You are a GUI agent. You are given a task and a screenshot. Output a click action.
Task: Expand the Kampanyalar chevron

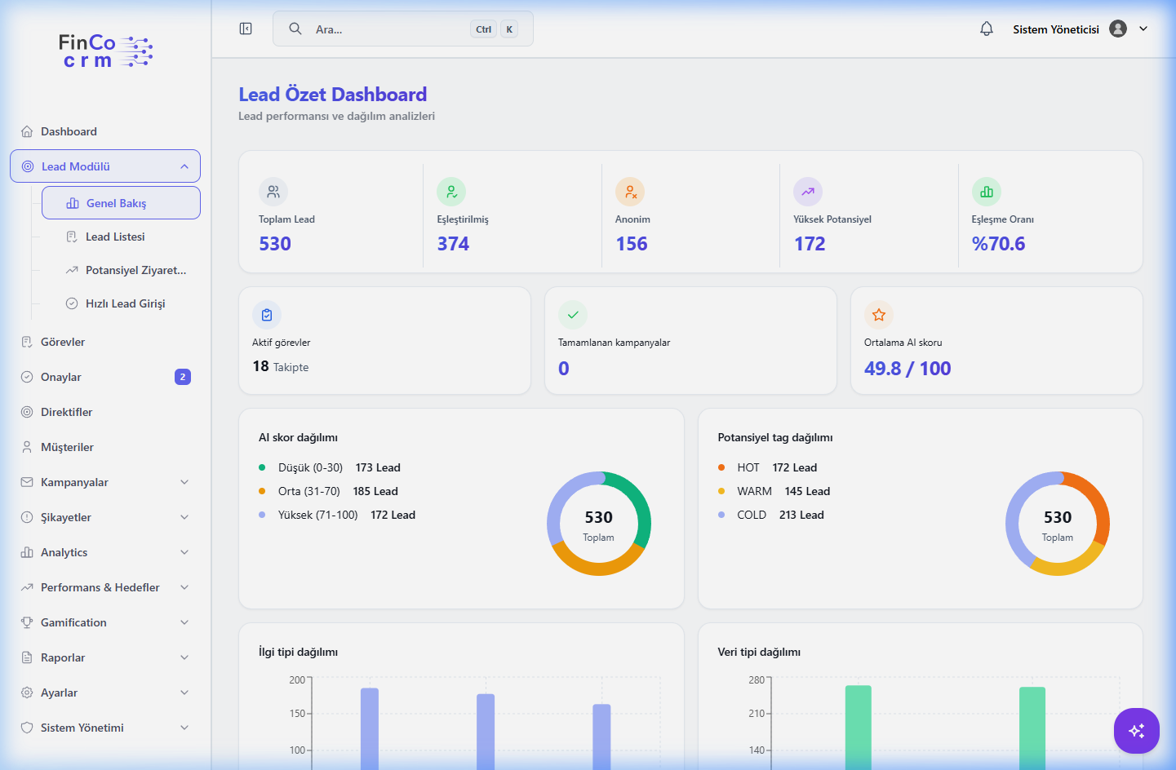(184, 482)
